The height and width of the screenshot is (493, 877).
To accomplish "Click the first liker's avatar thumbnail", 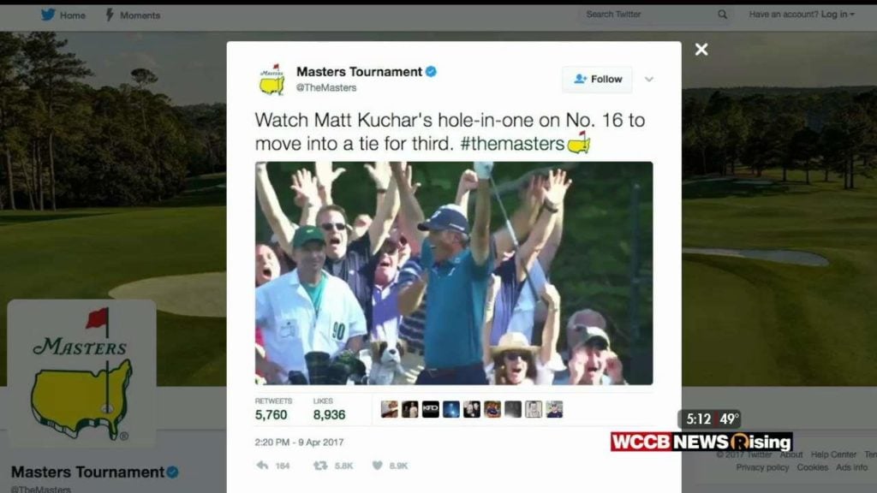I will tap(390, 409).
